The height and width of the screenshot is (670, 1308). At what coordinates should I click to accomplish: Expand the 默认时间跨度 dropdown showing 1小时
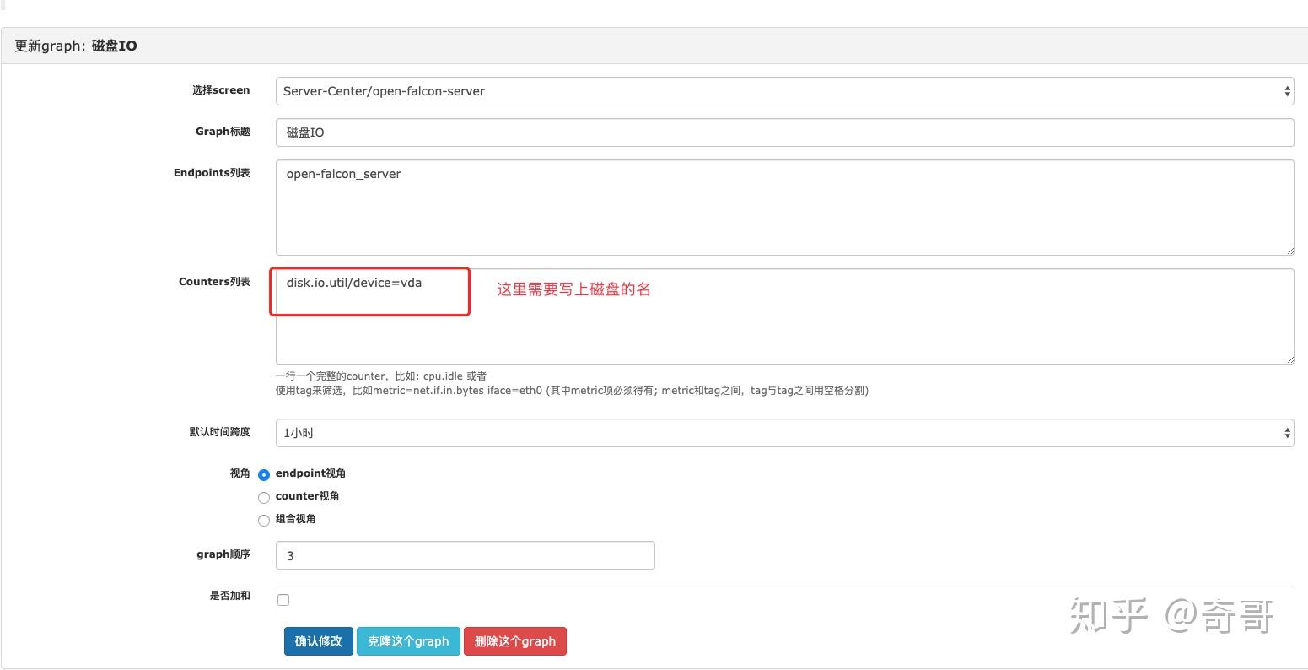pyautogui.click(x=784, y=432)
